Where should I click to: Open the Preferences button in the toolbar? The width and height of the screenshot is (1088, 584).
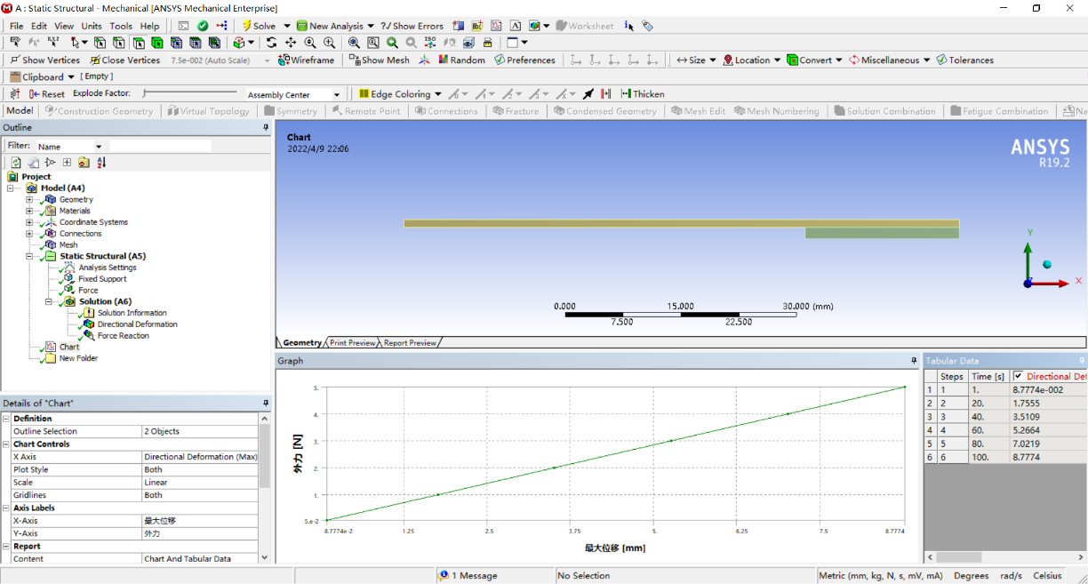pyautogui.click(x=524, y=60)
